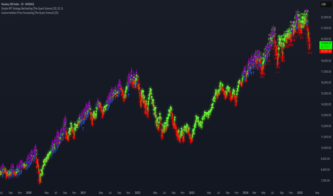Click the 17,000.00 price axis label
The width and height of the screenshot is (333, 196).
click(326, 72)
